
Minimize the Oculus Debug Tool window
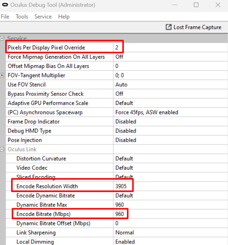pos(175,5)
